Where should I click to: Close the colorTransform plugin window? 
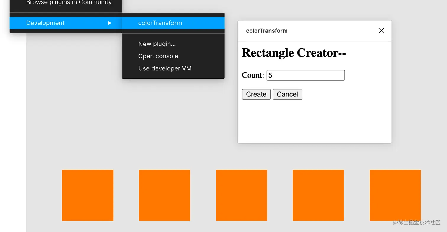tap(381, 31)
